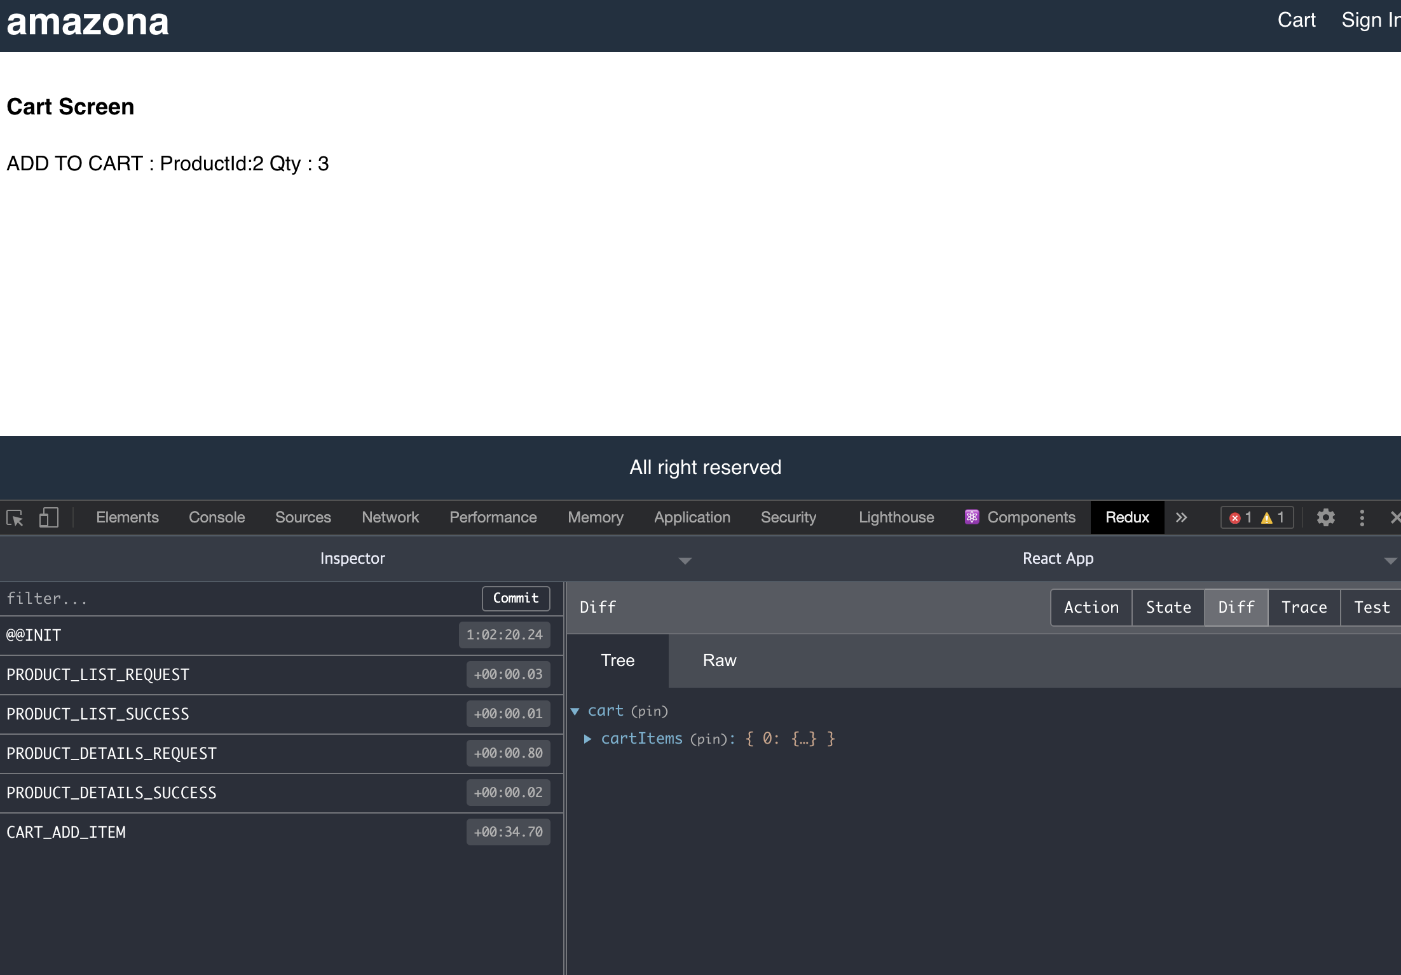This screenshot has height=975, width=1401.
Task: Open the React App instance dropdown
Action: point(1390,561)
